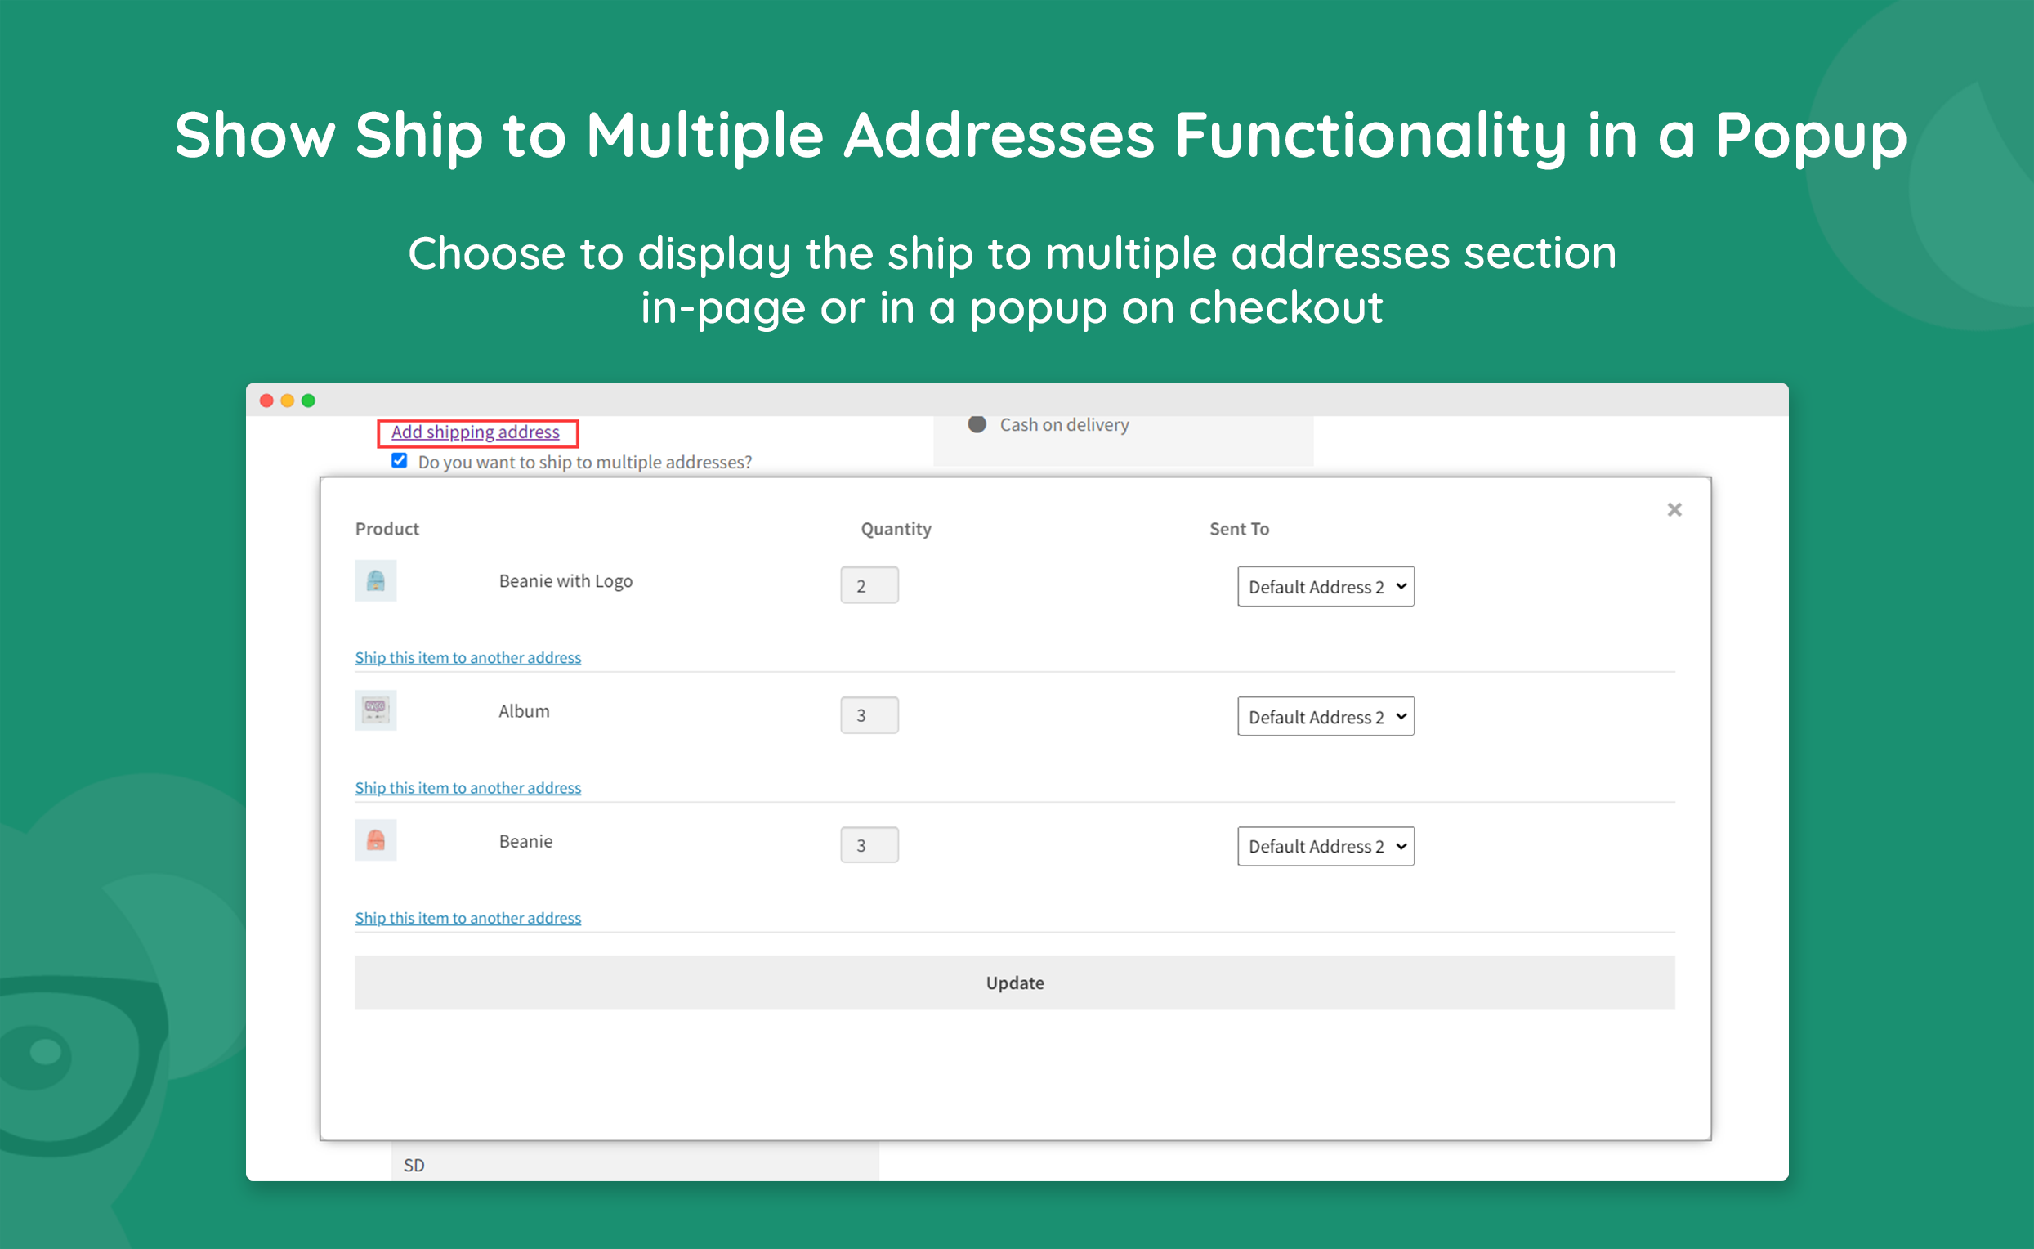This screenshot has height=1249, width=2034.
Task: Click the green maximize window dot
Action: tap(308, 401)
